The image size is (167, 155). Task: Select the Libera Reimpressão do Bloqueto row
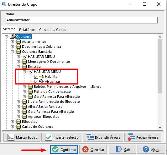click(54, 102)
